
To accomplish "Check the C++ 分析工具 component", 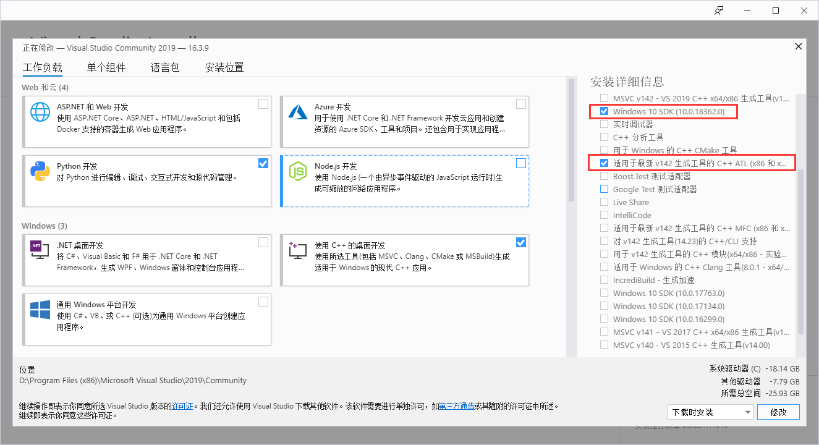I will pos(604,137).
